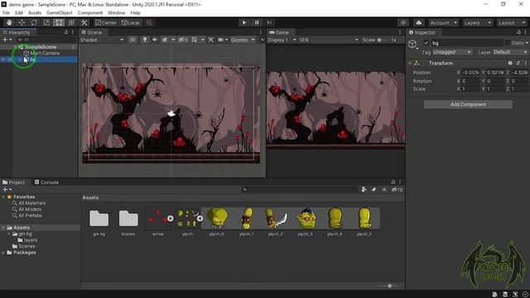Open custom editor tools icon
Screen dimensions: 530x298
tap(84, 22)
